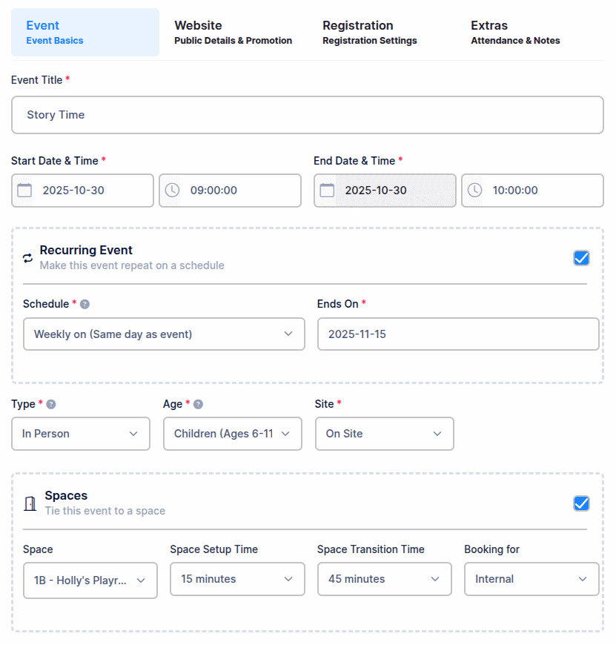This screenshot has width=616, height=645.
Task: Open the Space Setup Time dropdown
Action: click(x=237, y=579)
